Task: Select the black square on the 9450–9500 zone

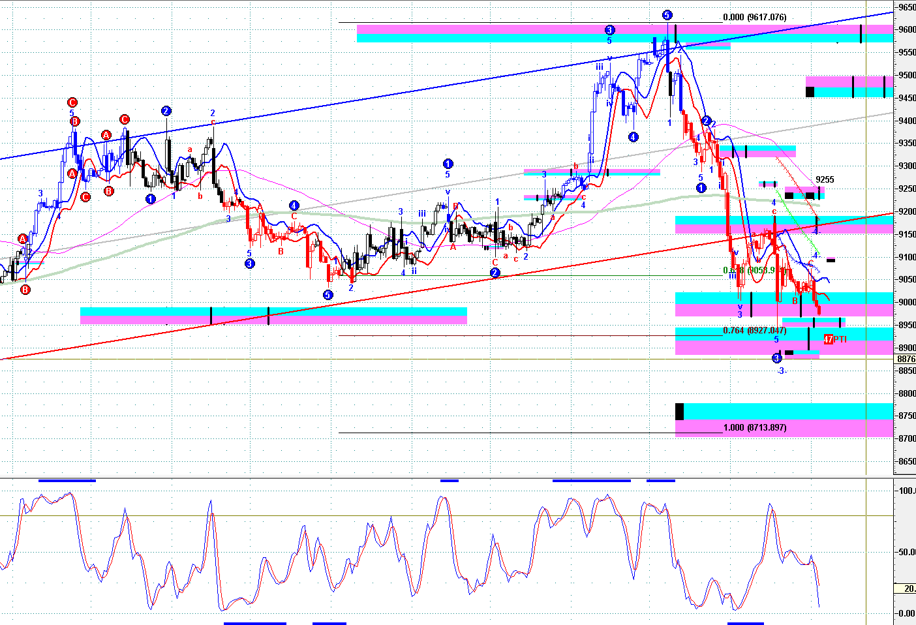Action: point(810,91)
